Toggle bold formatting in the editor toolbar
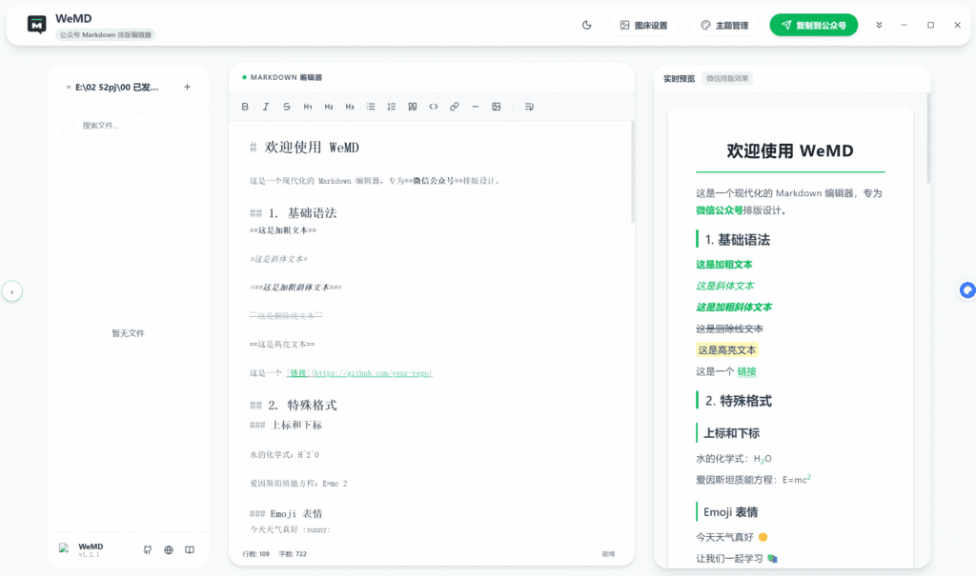 click(245, 107)
